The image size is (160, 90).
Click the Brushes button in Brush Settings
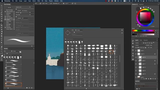coord(9,7)
